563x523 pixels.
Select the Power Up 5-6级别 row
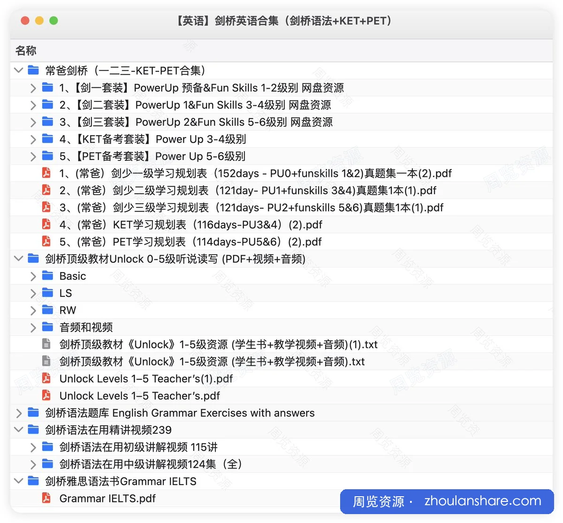tap(281, 156)
